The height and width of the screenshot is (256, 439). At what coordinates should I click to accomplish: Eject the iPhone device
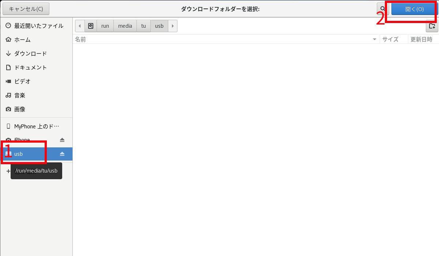click(x=62, y=140)
